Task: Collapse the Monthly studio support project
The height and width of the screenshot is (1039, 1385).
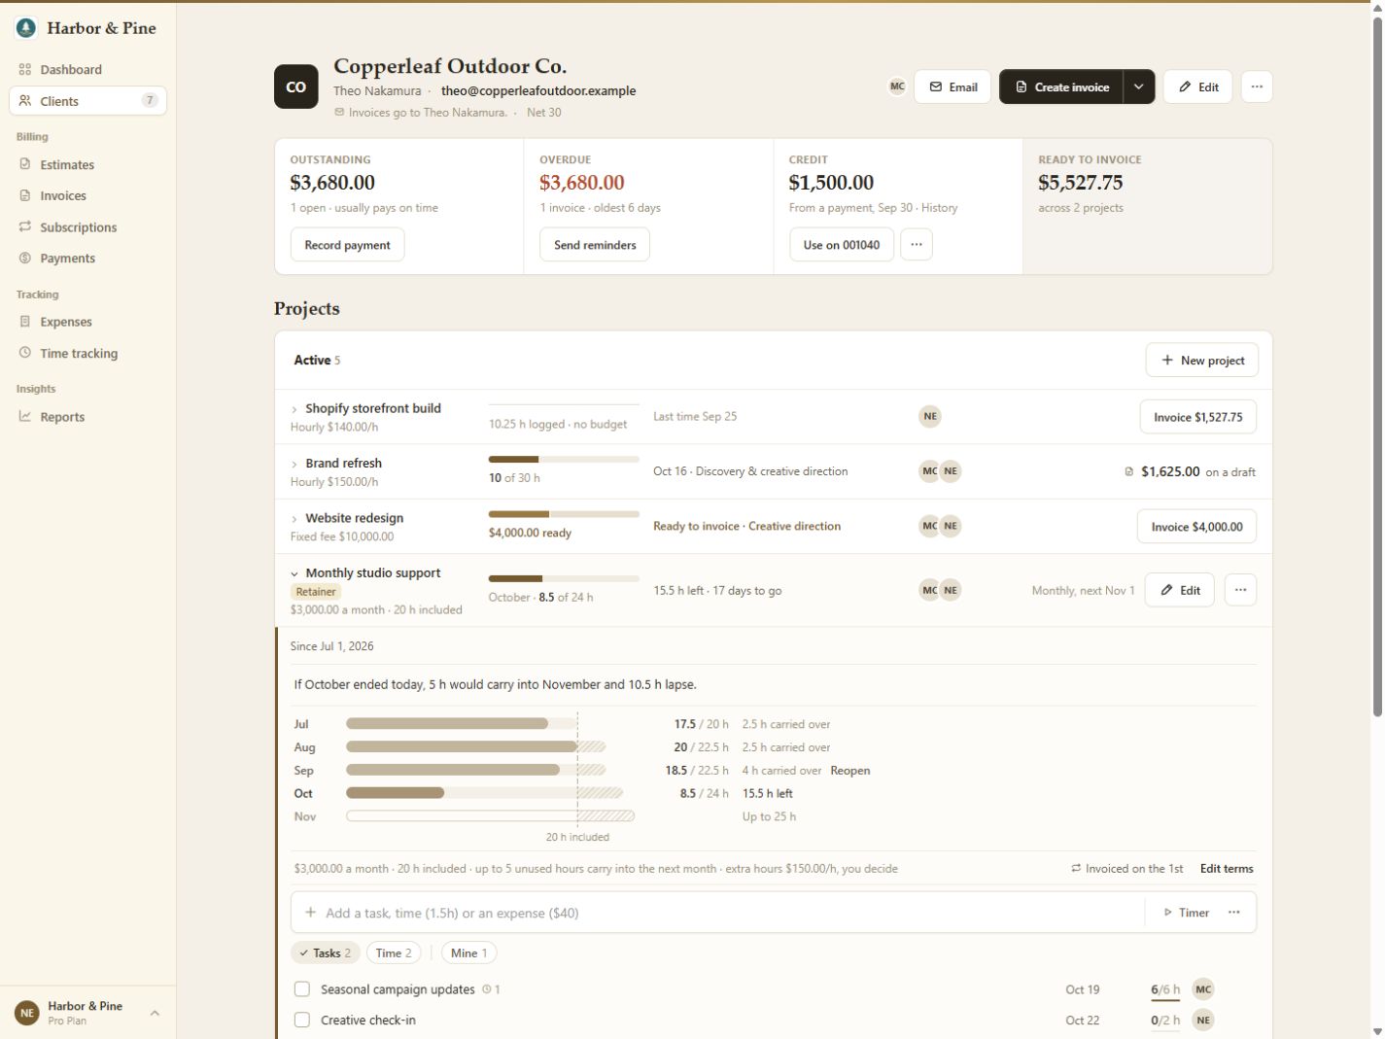Action: 294,573
